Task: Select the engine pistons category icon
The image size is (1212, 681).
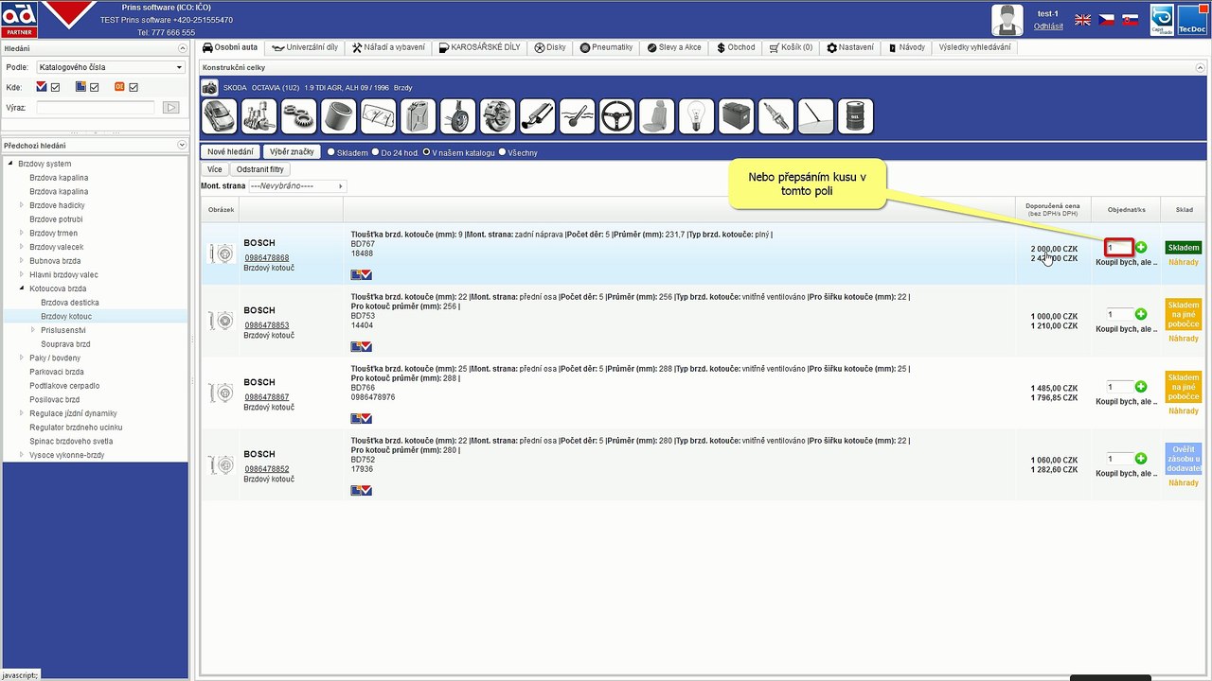Action: (x=259, y=116)
